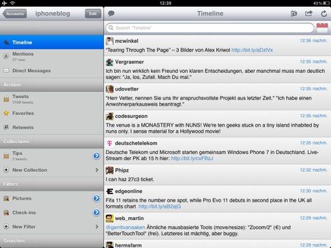Click web_martin's profile avatar
The image size is (331, 248).
click(x=109, y=218)
